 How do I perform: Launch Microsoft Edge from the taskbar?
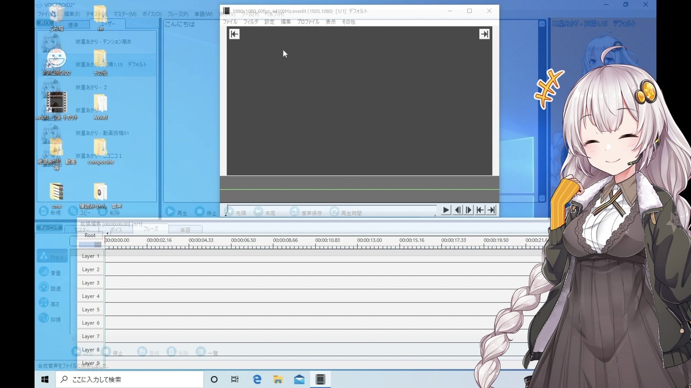pyautogui.click(x=257, y=379)
